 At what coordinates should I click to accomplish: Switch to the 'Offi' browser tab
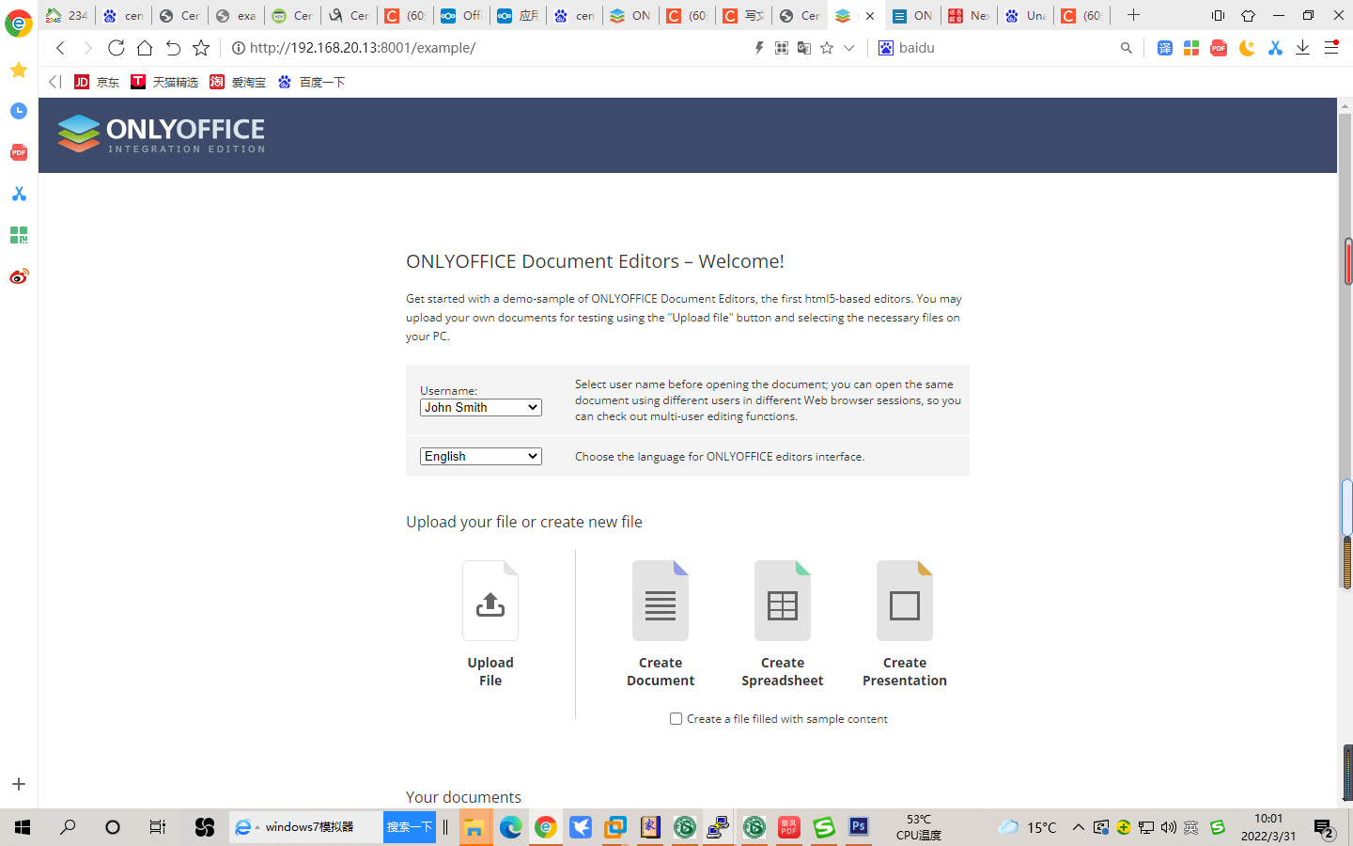(x=461, y=15)
